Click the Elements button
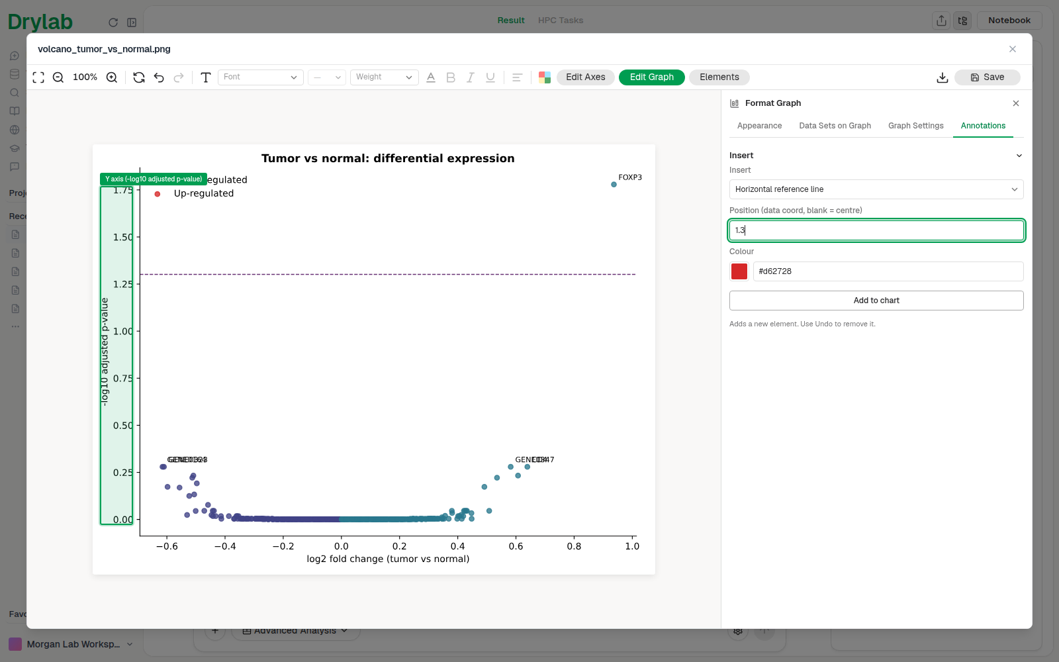The height and width of the screenshot is (662, 1059). tap(719, 77)
